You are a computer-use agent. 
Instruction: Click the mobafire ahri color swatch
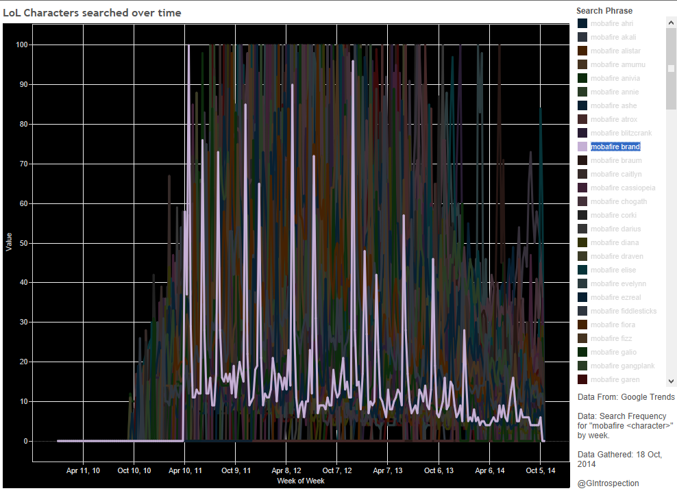582,23
